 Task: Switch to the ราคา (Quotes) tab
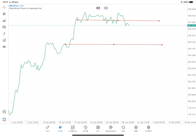47,129
